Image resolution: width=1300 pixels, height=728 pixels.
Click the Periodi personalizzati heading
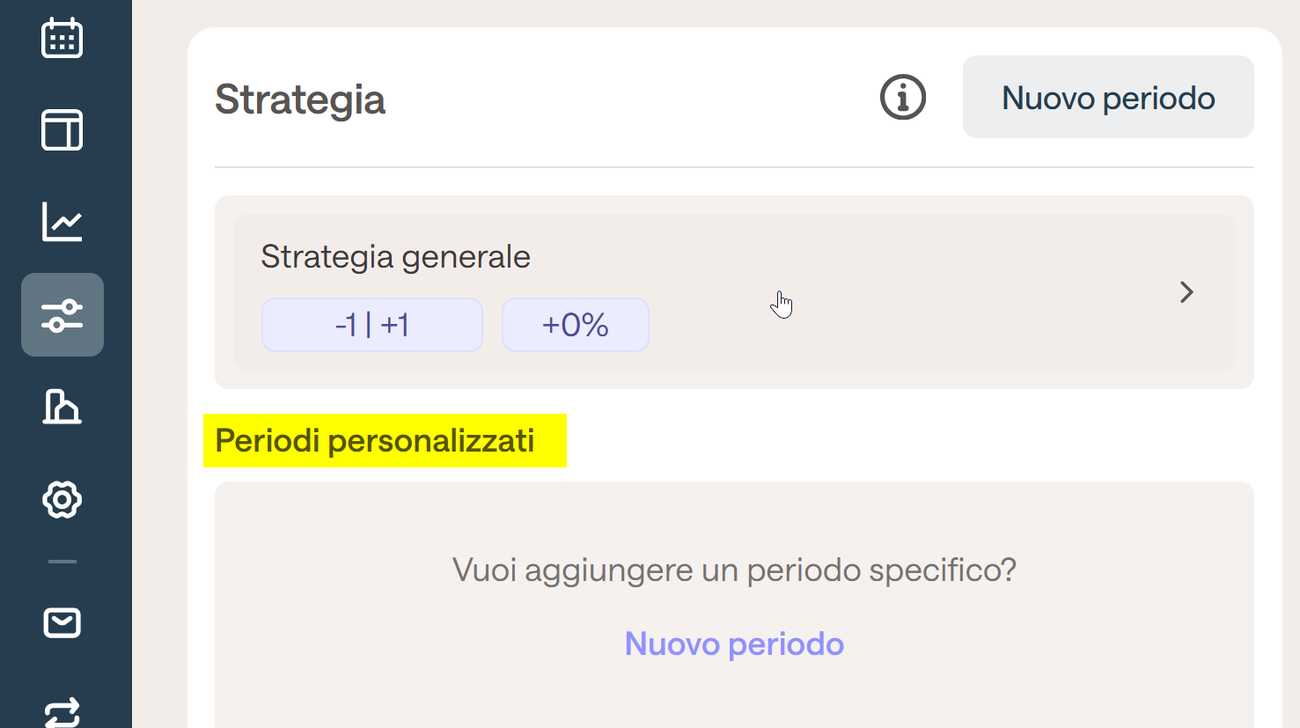(375, 440)
